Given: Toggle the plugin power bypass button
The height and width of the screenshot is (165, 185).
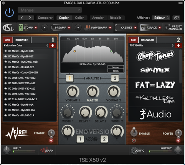Looking at the screenshot, I should click(x=10, y=13).
